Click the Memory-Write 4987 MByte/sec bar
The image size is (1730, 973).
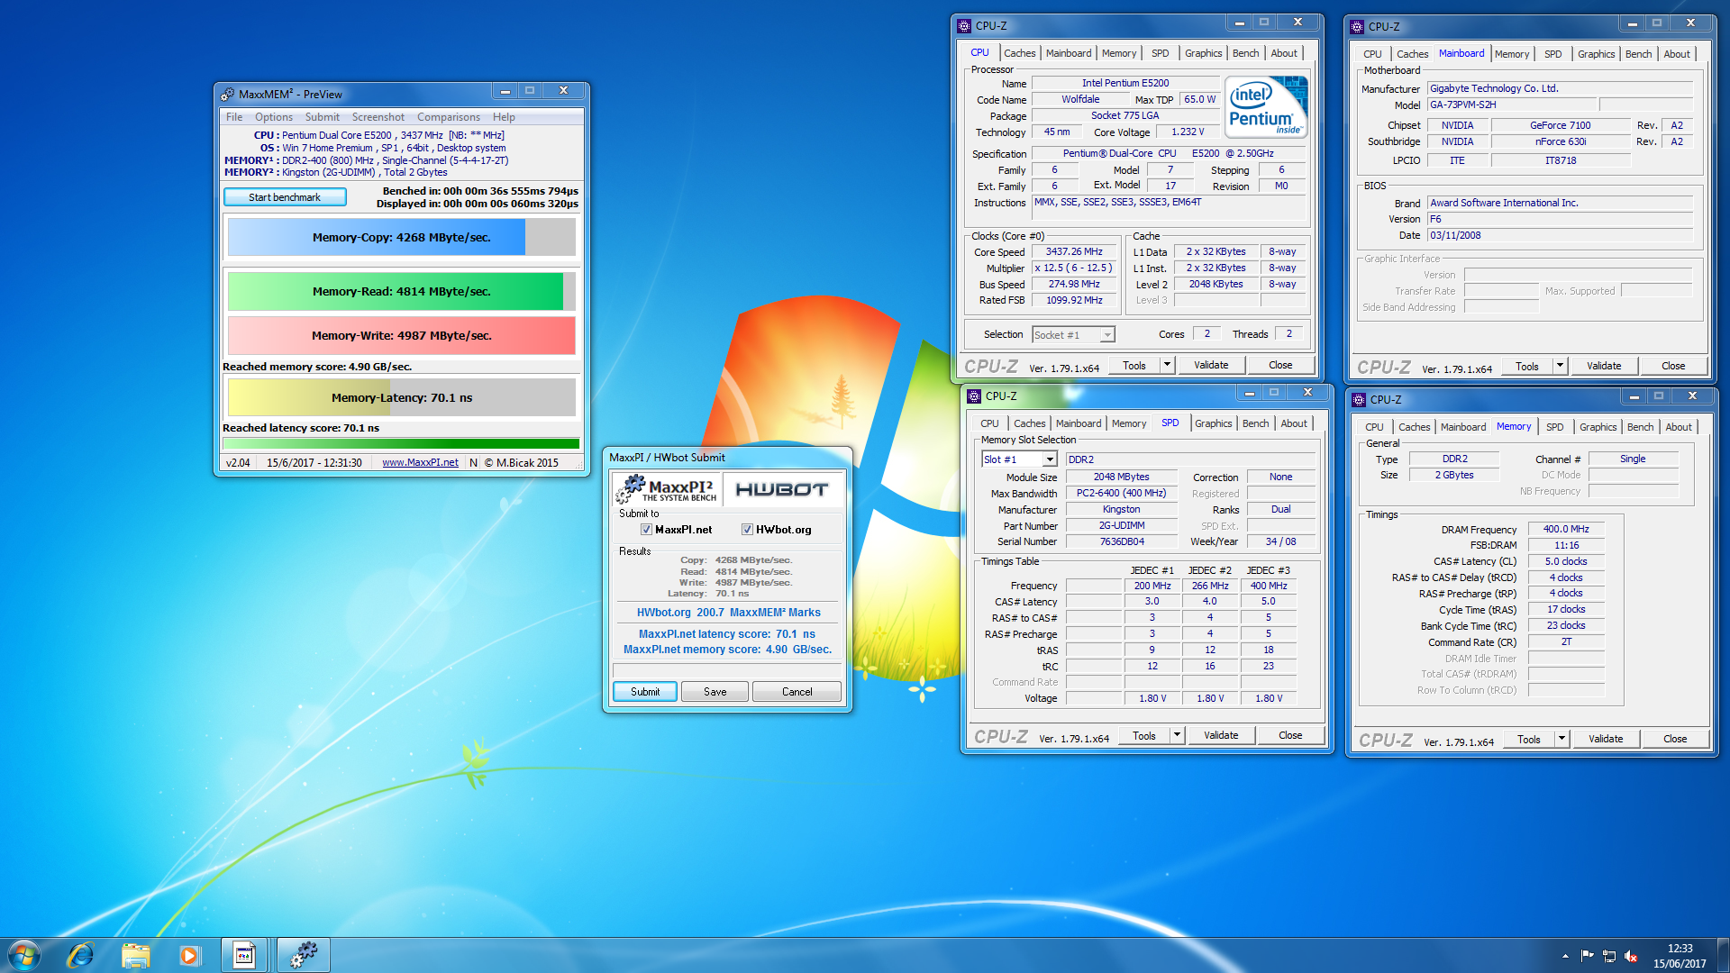(x=402, y=335)
